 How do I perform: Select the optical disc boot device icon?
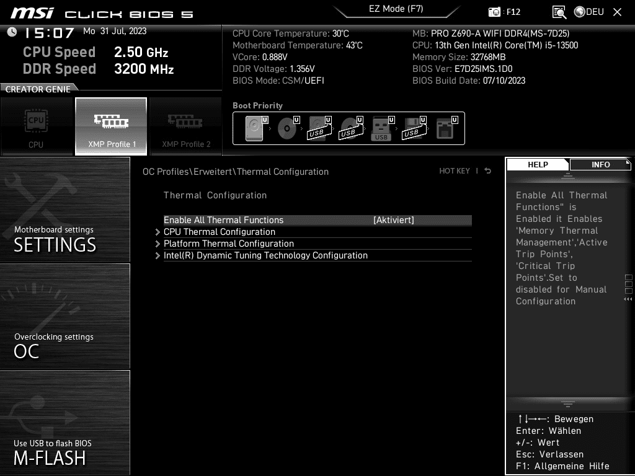click(288, 128)
